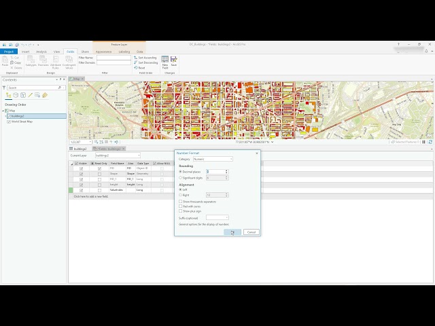Reset the field order
Screen dimensions: 435x326
coord(139,68)
